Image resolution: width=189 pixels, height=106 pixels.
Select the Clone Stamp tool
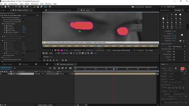pyautogui.click(x=38, y=7)
